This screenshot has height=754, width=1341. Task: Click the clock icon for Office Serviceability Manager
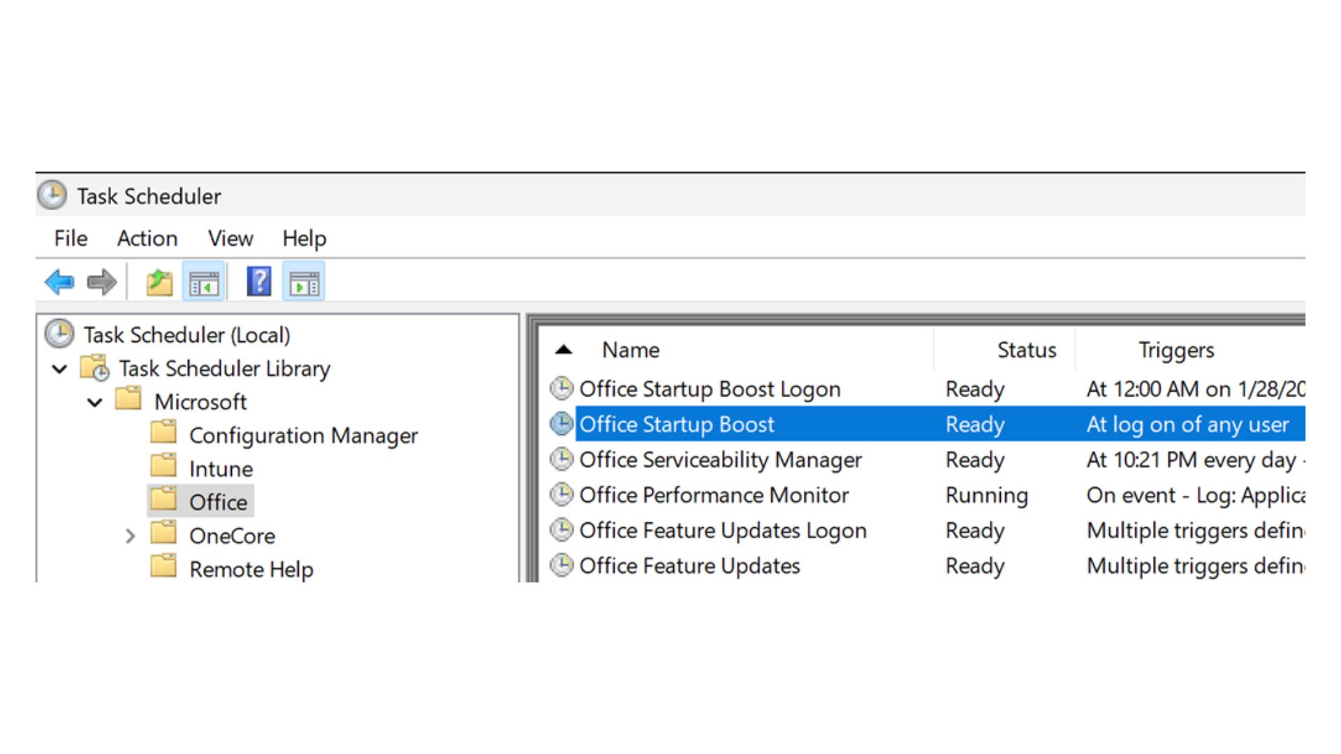[562, 459]
